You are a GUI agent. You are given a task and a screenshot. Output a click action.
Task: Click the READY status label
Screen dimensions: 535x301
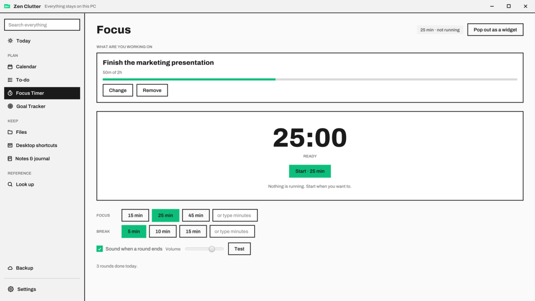(310, 156)
